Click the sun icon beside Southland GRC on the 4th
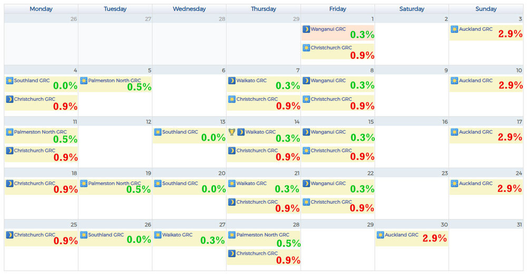This screenshot has width=527, height=274. point(9,81)
